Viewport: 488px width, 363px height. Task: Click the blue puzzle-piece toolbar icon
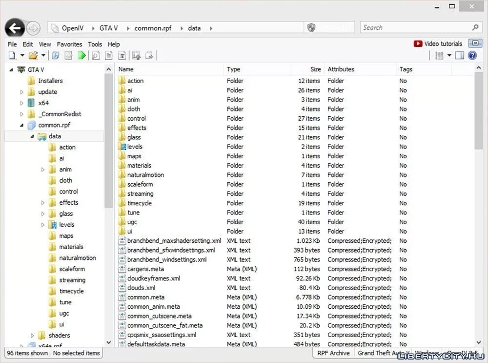pos(56,56)
